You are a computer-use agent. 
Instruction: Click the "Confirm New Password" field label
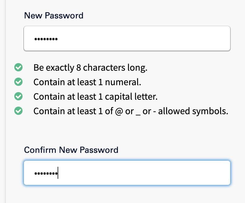pyautogui.click(x=71, y=150)
